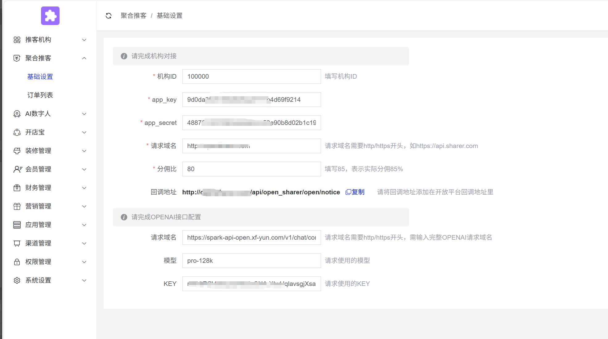Open the 订单列表 submenu item
Viewport: 608px width, 339px height.
point(40,95)
